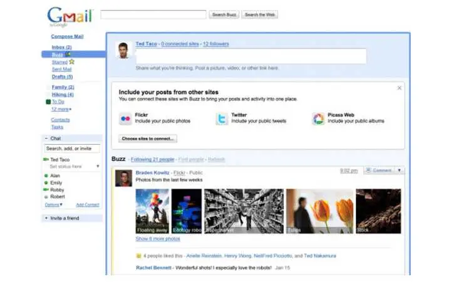Click the yellow smiley like icon
The height and width of the screenshot is (282, 451).
tap(138, 256)
